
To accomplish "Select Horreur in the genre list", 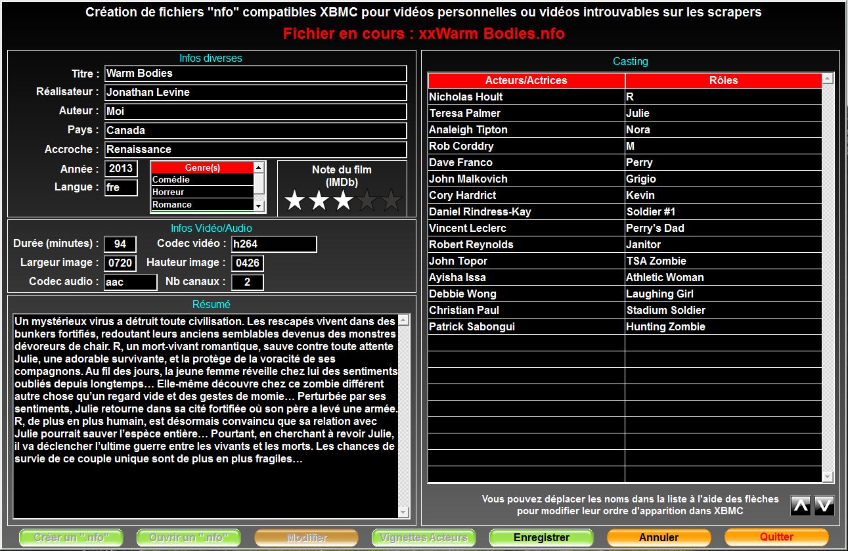I will tap(202, 192).
